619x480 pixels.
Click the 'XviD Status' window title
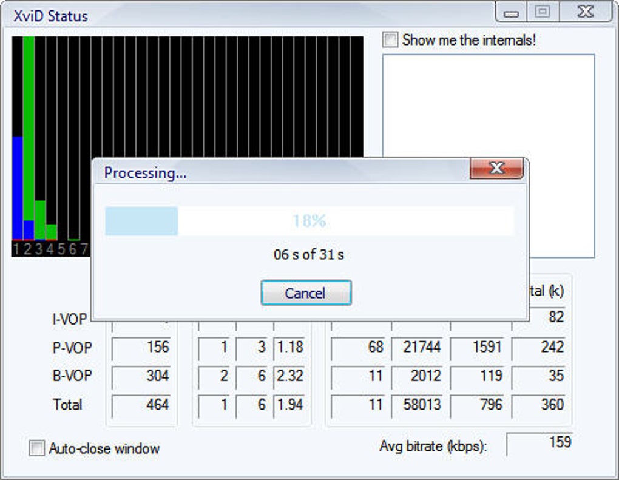coord(50,16)
